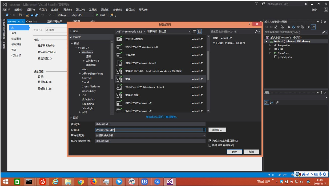
Task: Switch template list to medium icons view
Action: pyautogui.click(x=199, y=31)
